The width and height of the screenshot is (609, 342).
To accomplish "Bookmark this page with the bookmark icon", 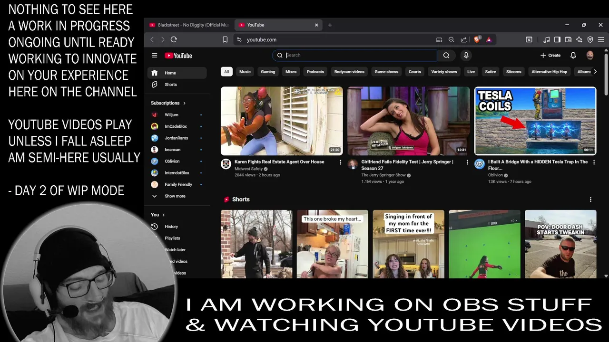I will 225,39.
